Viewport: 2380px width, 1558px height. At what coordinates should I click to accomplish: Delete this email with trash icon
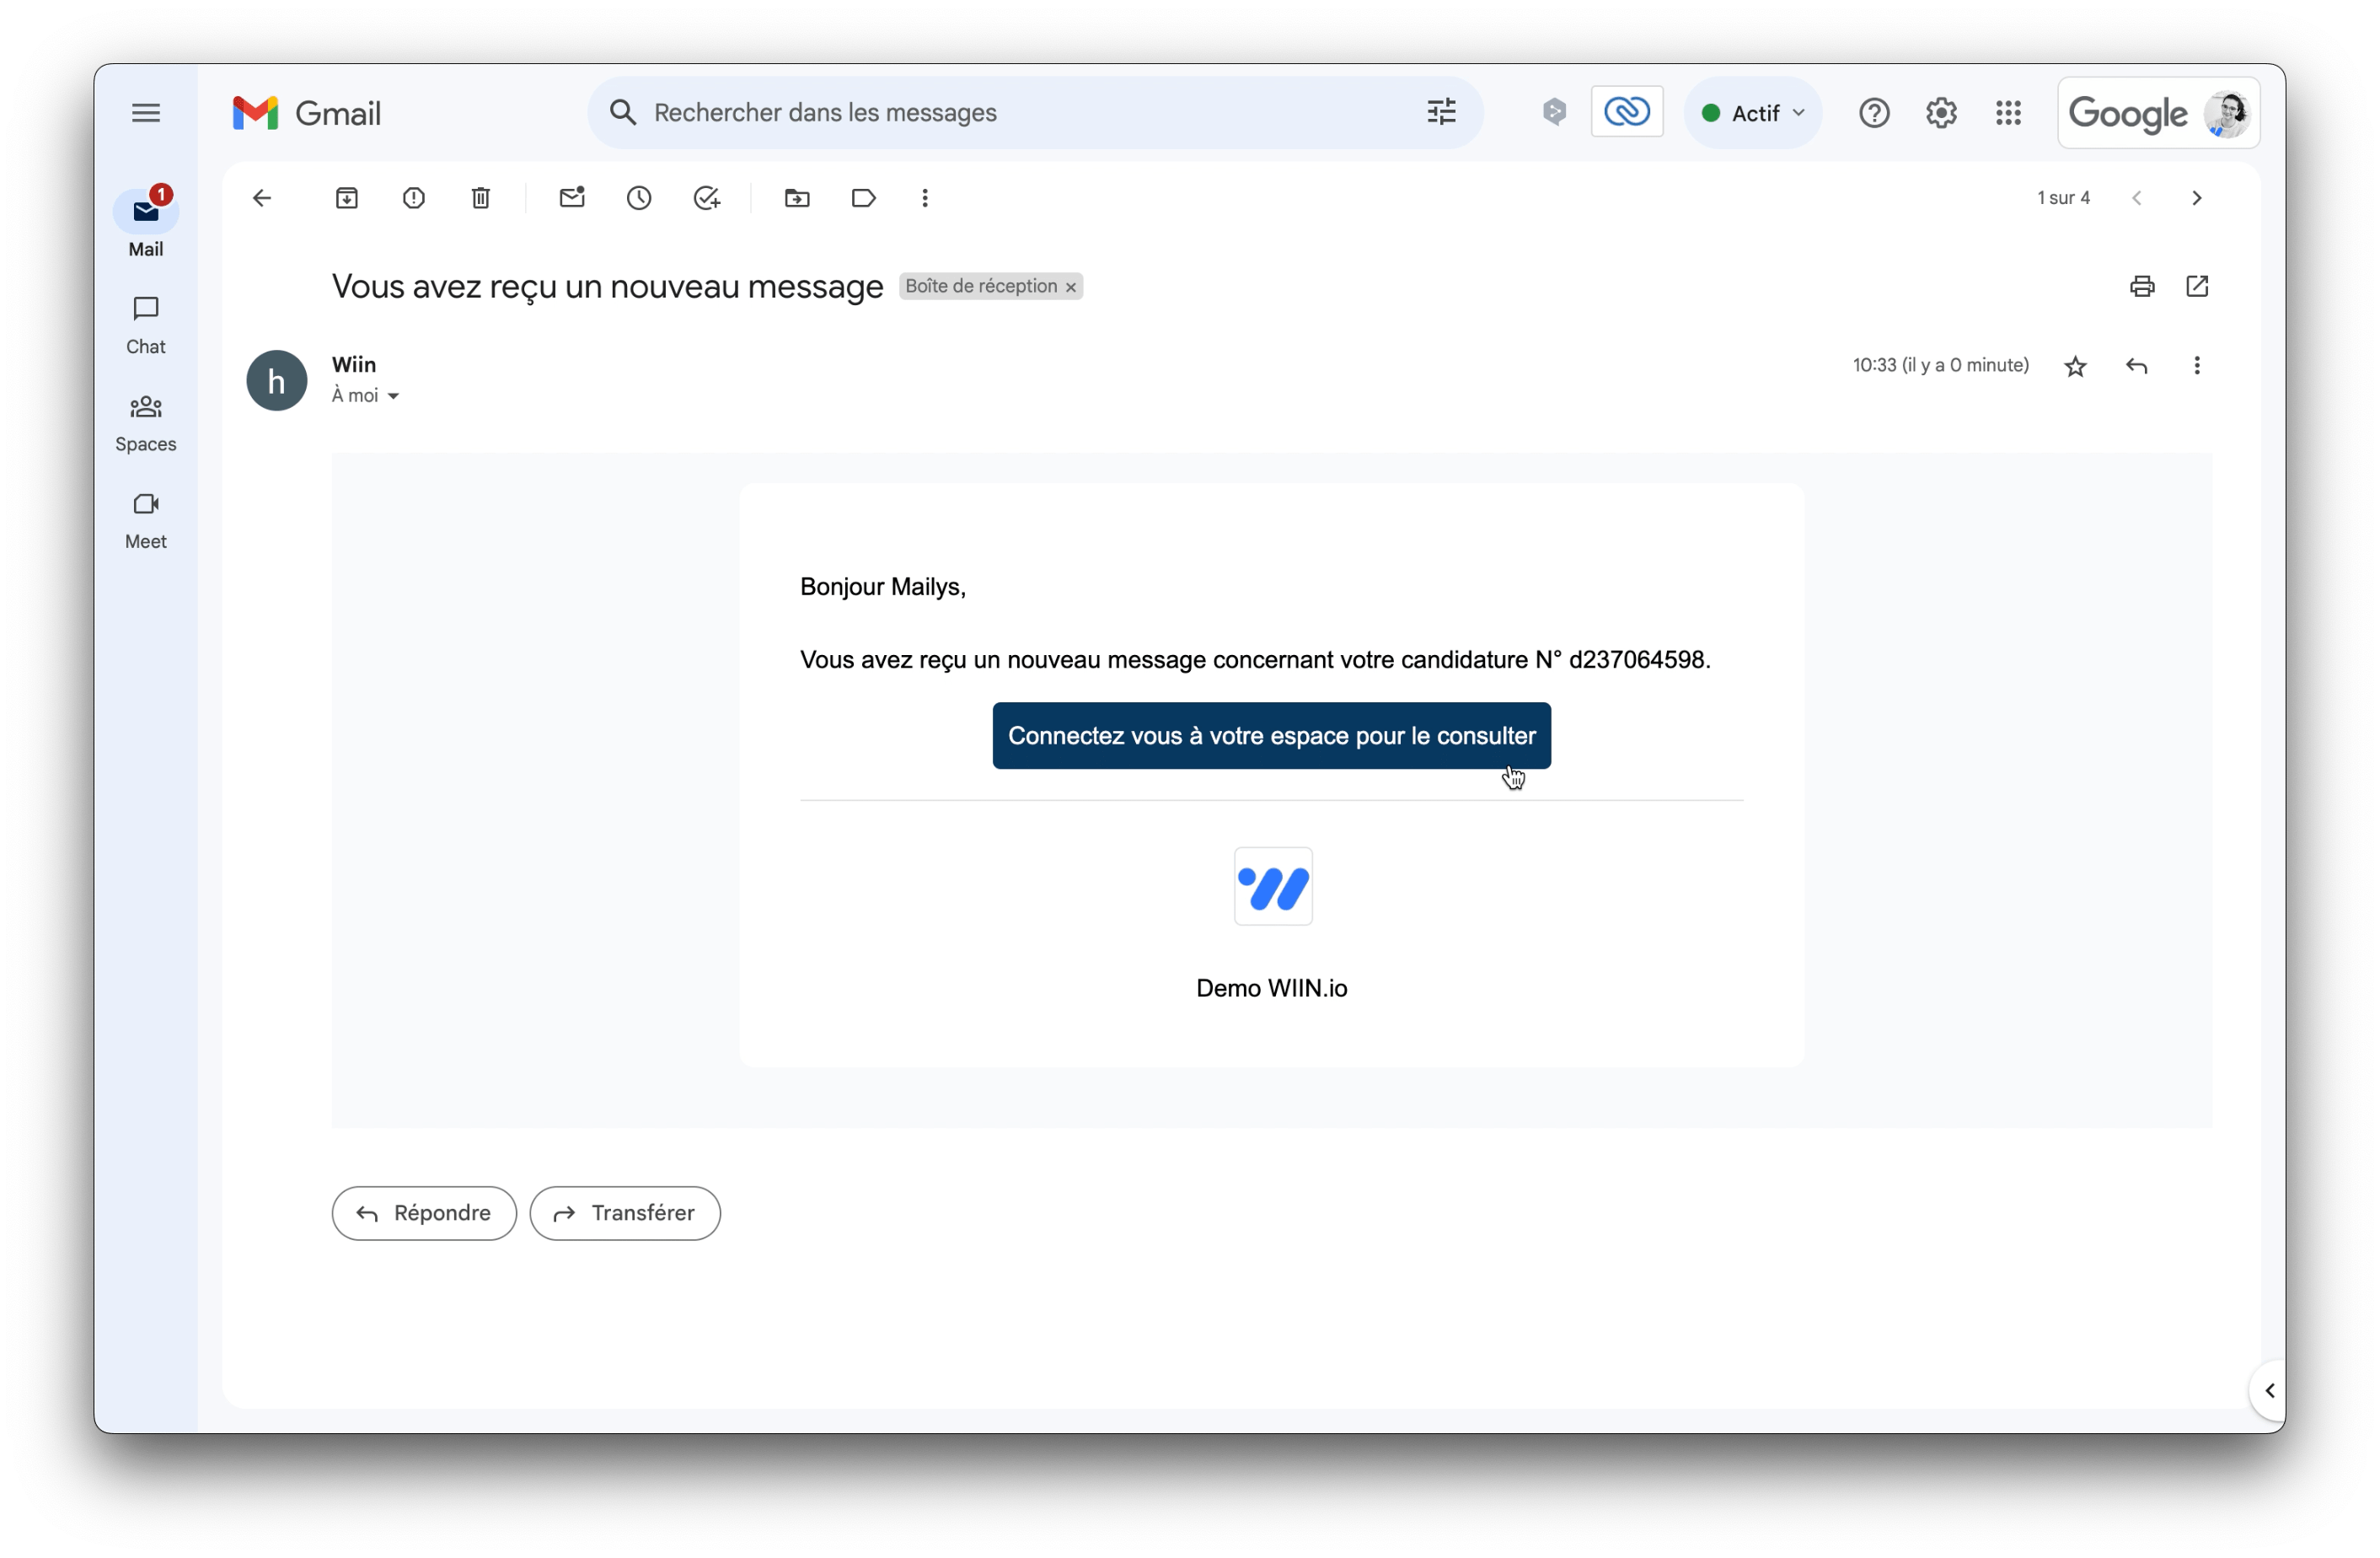(481, 198)
